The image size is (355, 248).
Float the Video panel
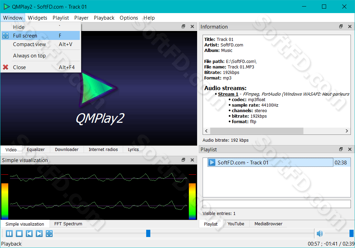(183, 26)
